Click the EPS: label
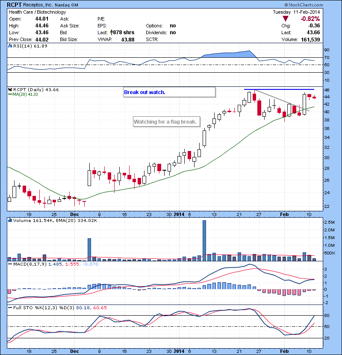Viewport: 342px width, 355px height. pos(102,26)
